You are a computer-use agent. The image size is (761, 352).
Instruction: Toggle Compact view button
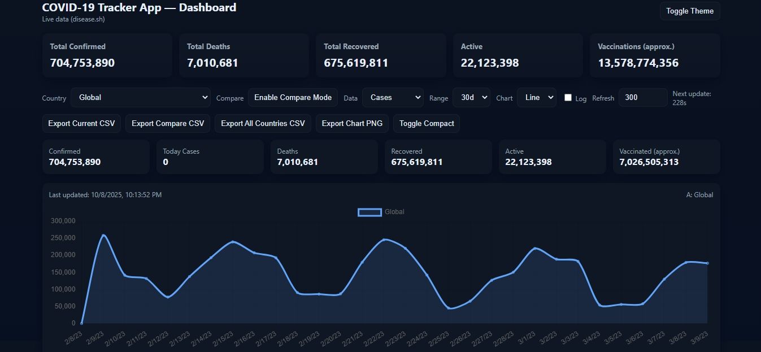(426, 124)
